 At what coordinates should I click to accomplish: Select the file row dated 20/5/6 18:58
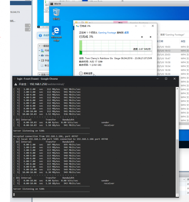(173, 70)
